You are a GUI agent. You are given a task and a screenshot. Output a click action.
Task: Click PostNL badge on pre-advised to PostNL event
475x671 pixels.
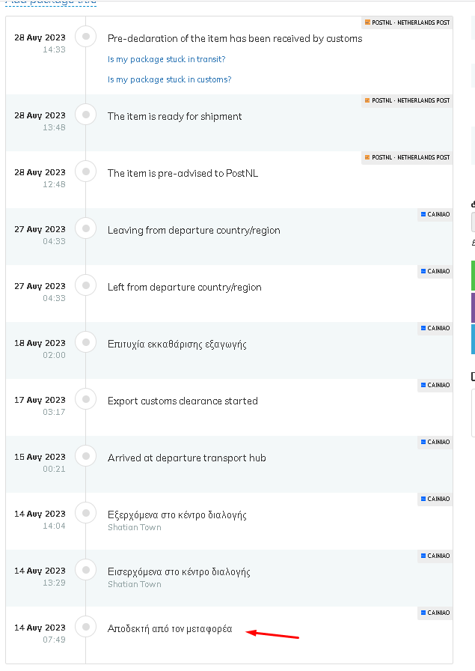pyautogui.click(x=407, y=157)
